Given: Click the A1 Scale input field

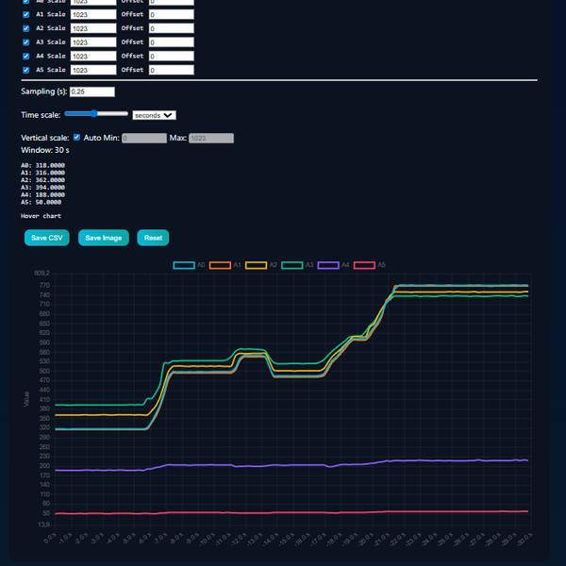Looking at the screenshot, I should pos(93,14).
